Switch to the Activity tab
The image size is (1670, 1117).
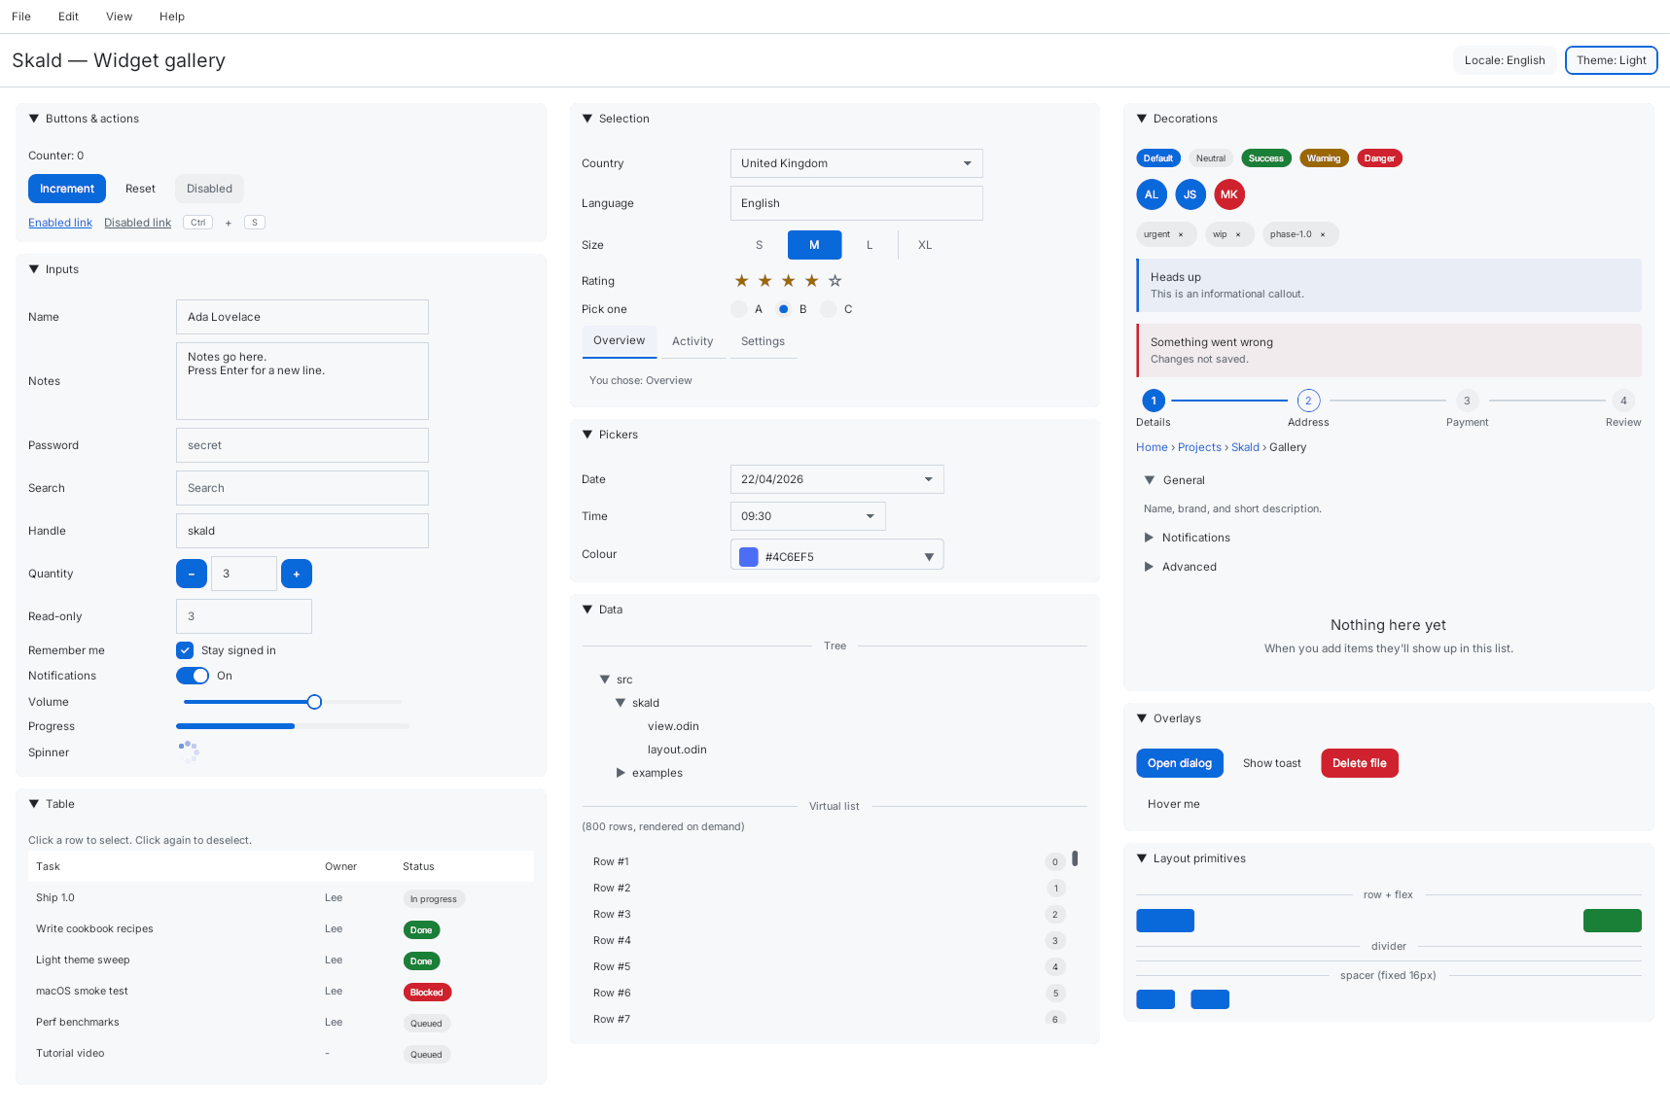[x=693, y=341]
